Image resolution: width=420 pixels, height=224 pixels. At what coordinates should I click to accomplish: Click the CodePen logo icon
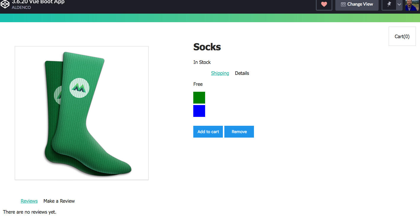[5, 4]
